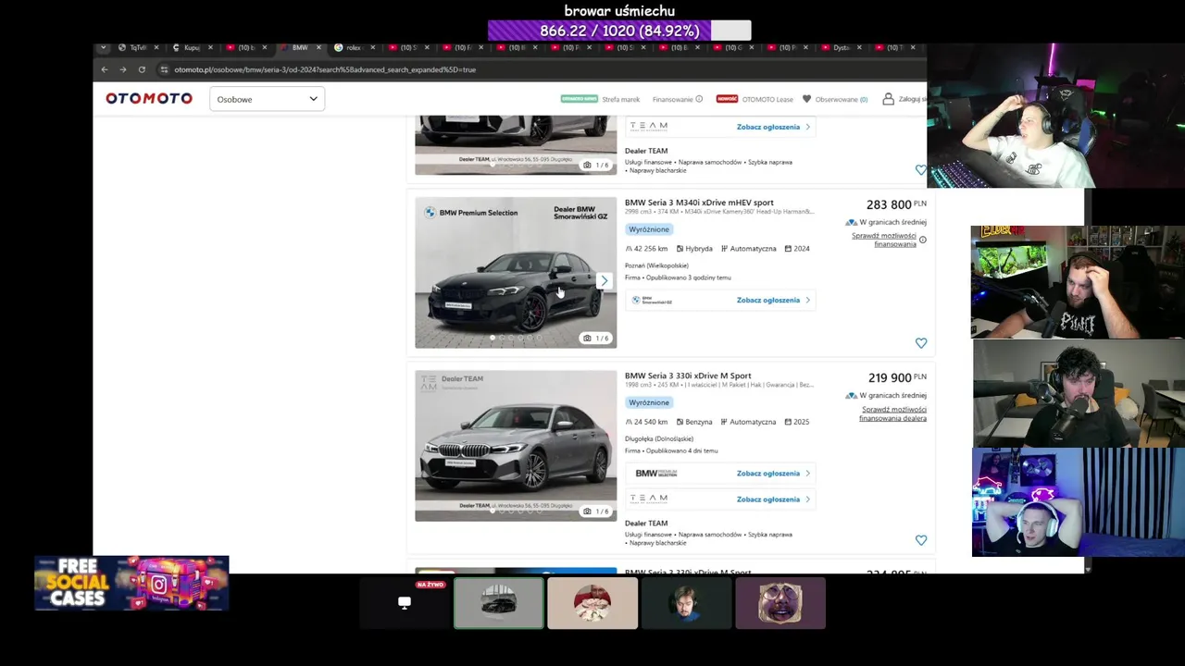
Task: Click the 24 540 km mileage
Action: (651, 422)
